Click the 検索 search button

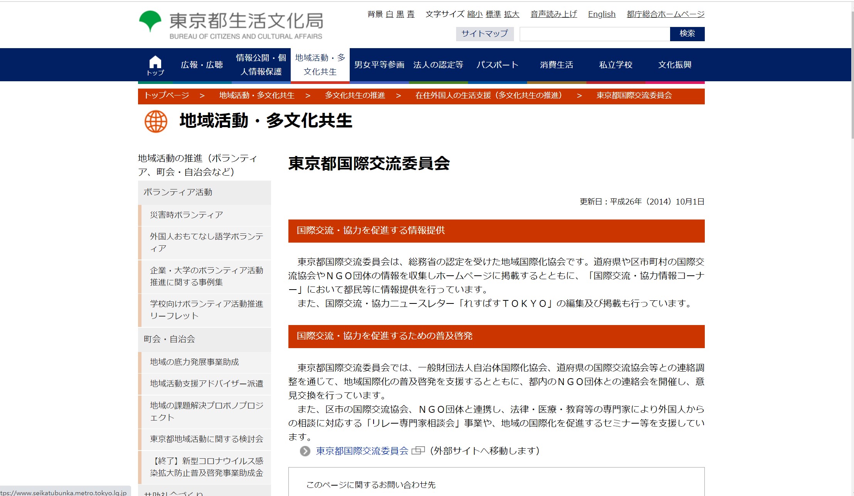point(687,34)
